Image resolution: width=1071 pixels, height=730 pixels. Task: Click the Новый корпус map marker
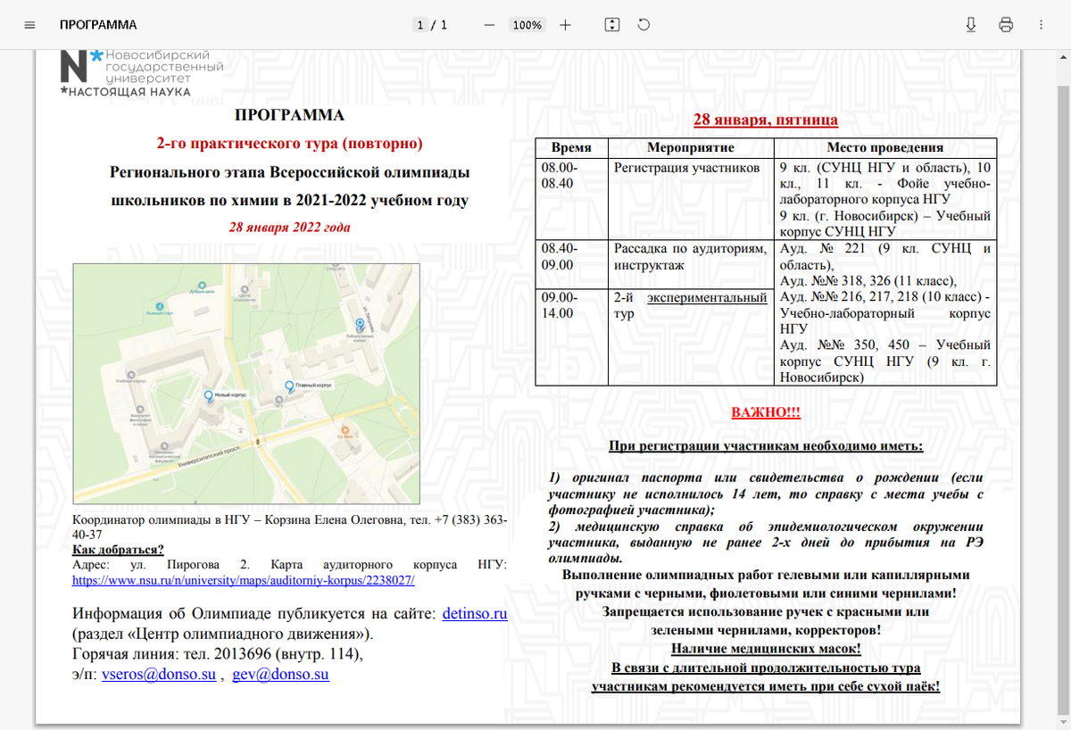click(x=208, y=395)
